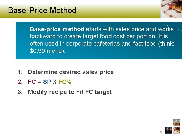Open the dark restaurant interior thumbnail
Image resolution: width=182 pixels, height=136 pixels.
click(169, 130)
